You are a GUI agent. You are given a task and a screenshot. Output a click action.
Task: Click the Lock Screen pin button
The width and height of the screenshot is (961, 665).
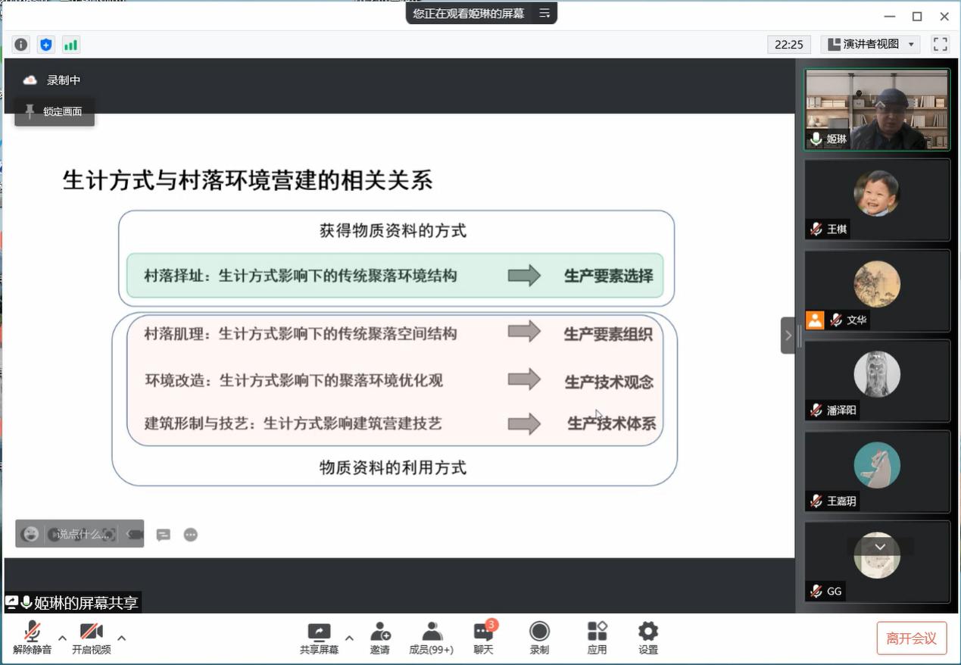(x=55, y=112)
